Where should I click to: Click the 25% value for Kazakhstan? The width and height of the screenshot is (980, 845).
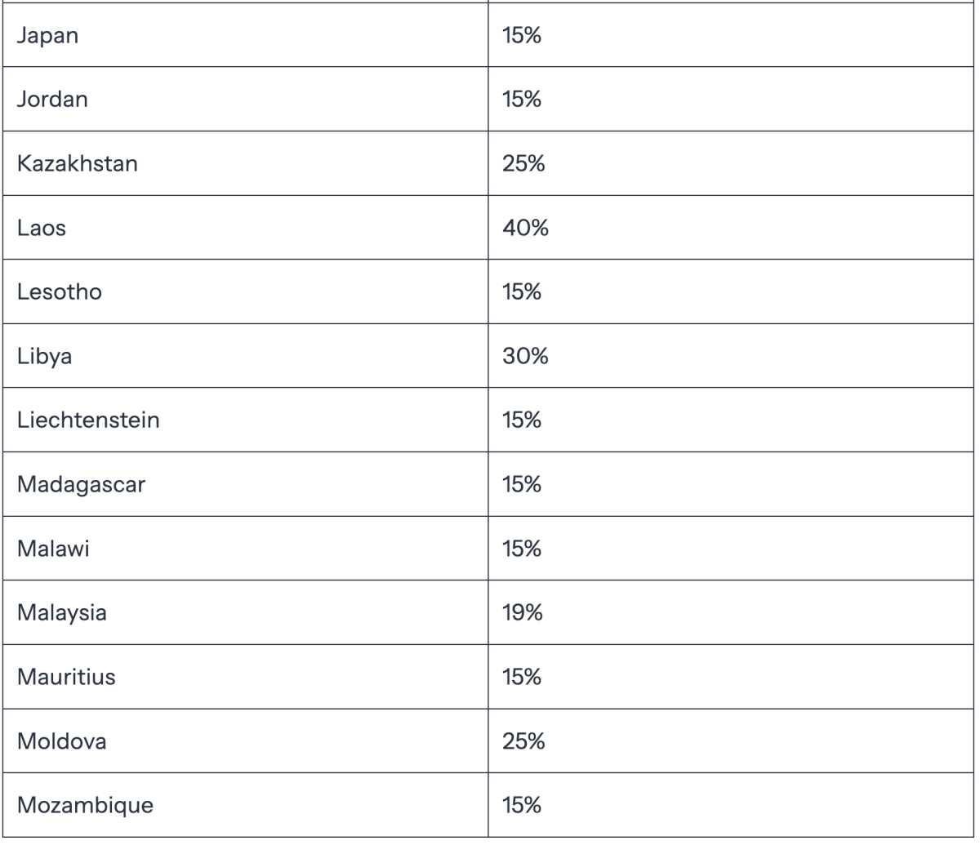pos(524,164)
